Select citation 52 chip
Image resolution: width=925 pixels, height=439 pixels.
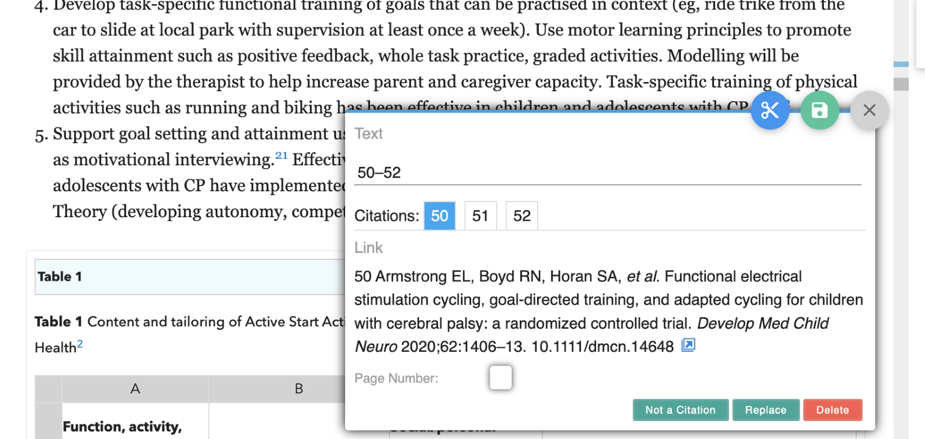522,216
